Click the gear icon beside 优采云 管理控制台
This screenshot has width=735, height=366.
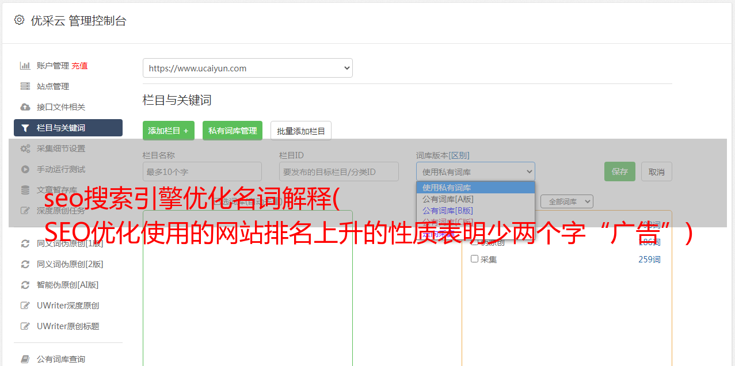pyautogui.click(x=19, y=20)
